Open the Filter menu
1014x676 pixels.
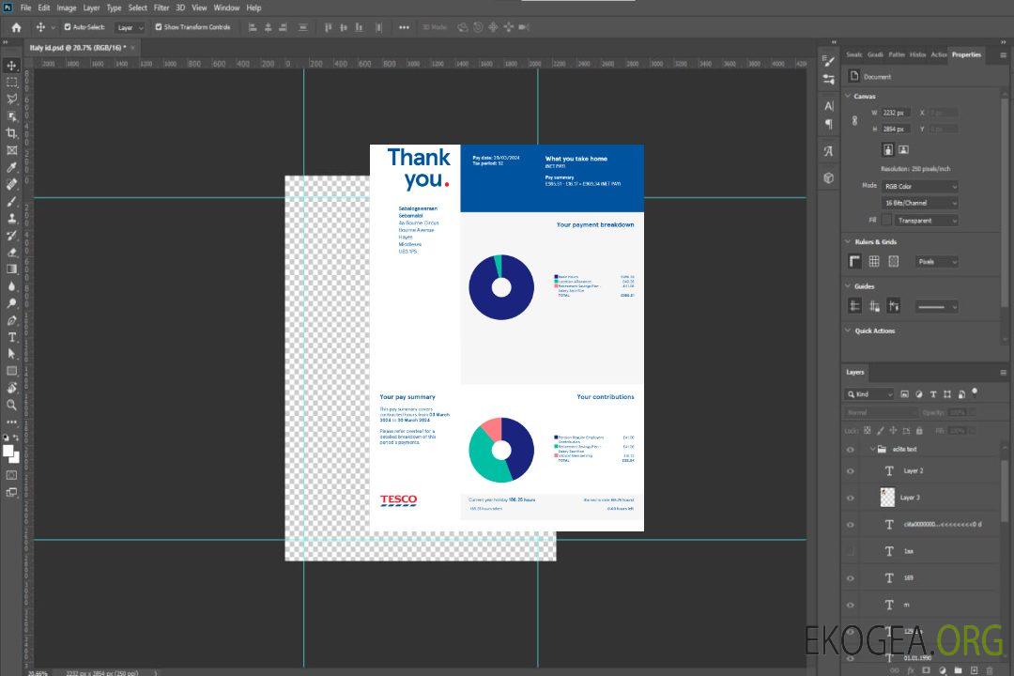pos(161,8)
